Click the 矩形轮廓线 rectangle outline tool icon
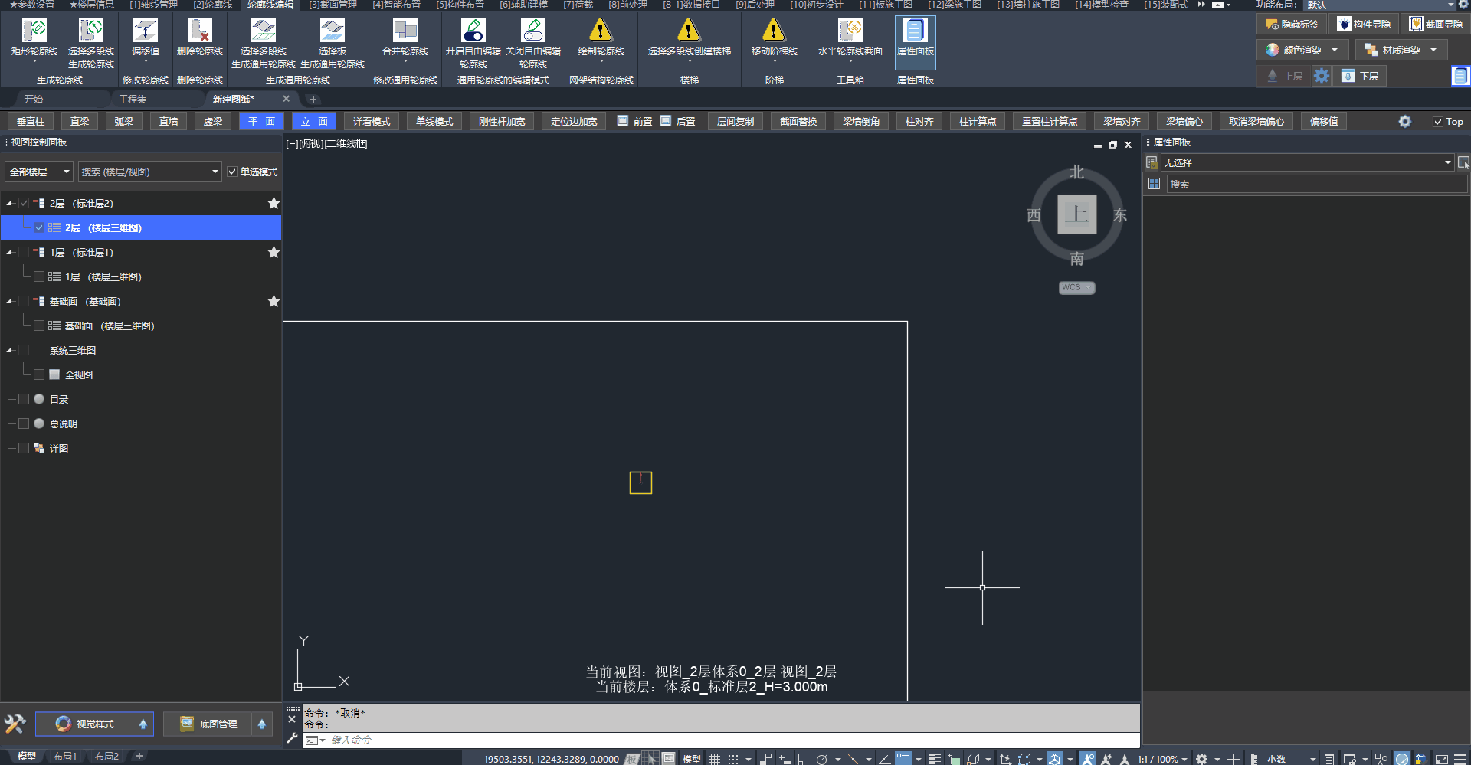Image resolution: width=1471 pixels, height=765 pixels. click(x=34, y=31)
